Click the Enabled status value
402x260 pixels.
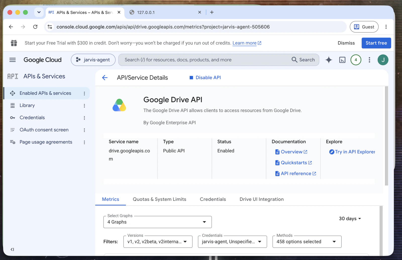click(226, 151)
